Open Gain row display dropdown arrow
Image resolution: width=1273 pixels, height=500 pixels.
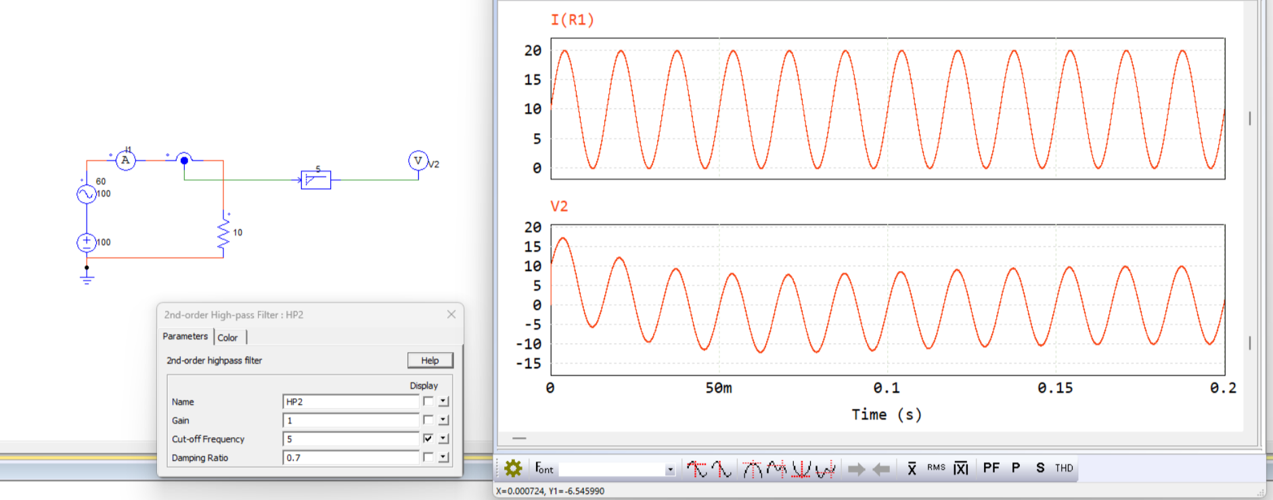click(x=443, y=420)
